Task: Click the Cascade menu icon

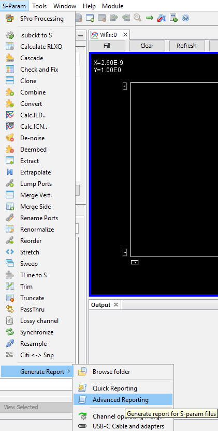Action: (x=10, y=58)
